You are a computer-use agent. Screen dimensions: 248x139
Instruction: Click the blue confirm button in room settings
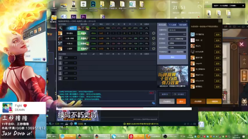(x=172, y=57)
